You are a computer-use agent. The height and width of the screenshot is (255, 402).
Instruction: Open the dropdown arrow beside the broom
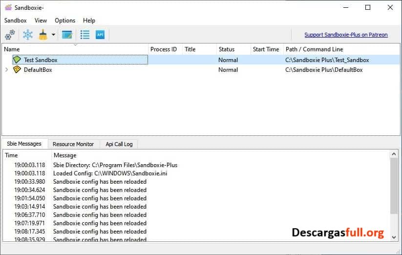53,35
